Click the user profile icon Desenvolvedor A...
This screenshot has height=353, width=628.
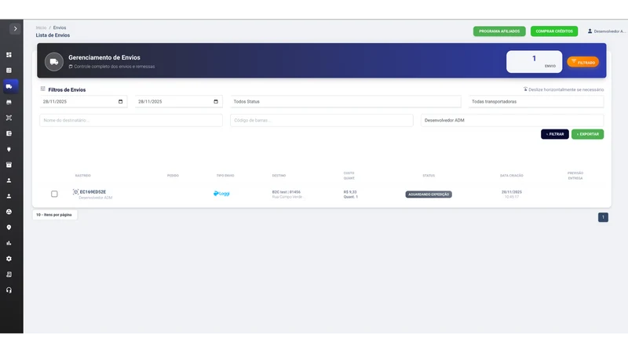[590, 31]
